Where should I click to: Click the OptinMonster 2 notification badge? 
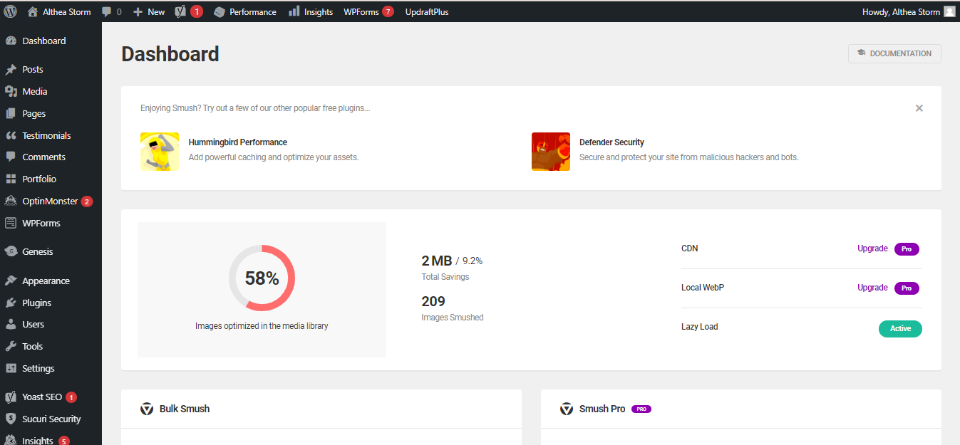click(x=87, y=201)
